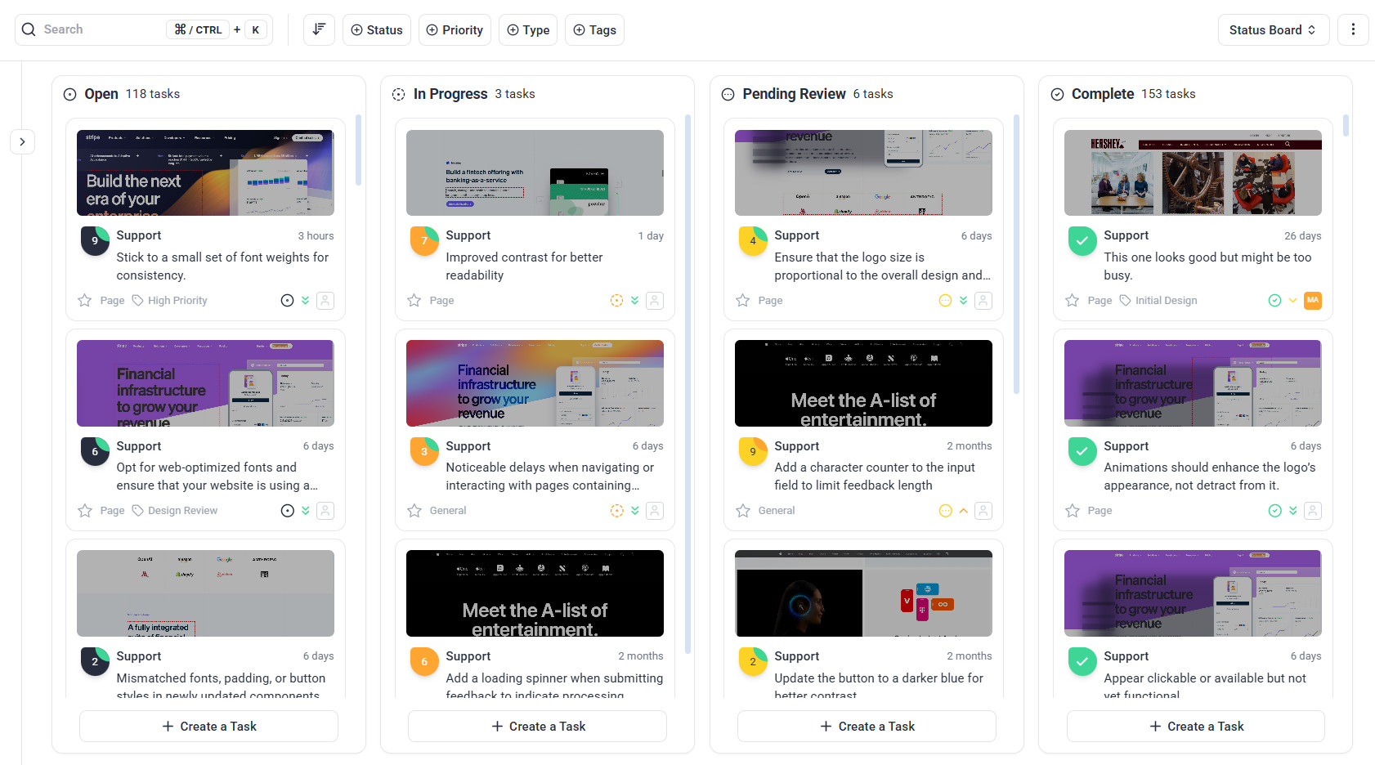The width and height of the screenshot is (1375, 765).
Task: Create a Task in Open column
Action: [x=208, y=727]
